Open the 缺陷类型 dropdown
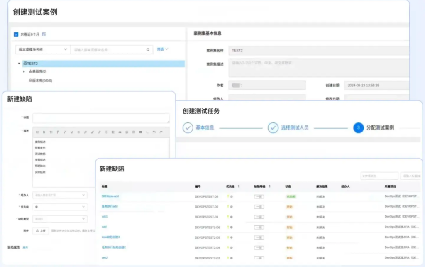The image size is (425, 269). (x=60, y=219)
